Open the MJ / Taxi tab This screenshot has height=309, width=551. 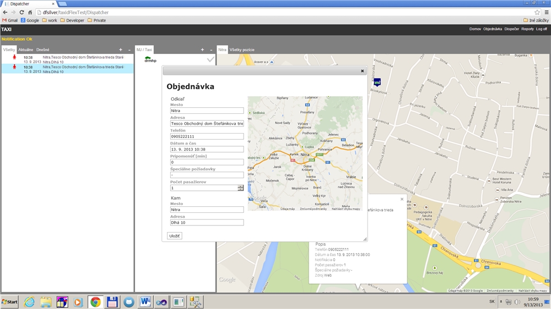(x=144, y=50)
